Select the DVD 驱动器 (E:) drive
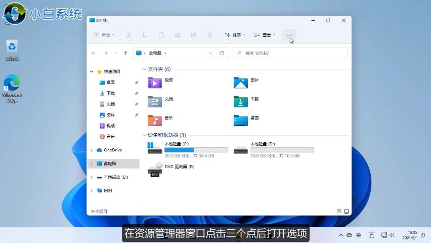The height and width of the screenshot is (243, 431). (155, 169)
